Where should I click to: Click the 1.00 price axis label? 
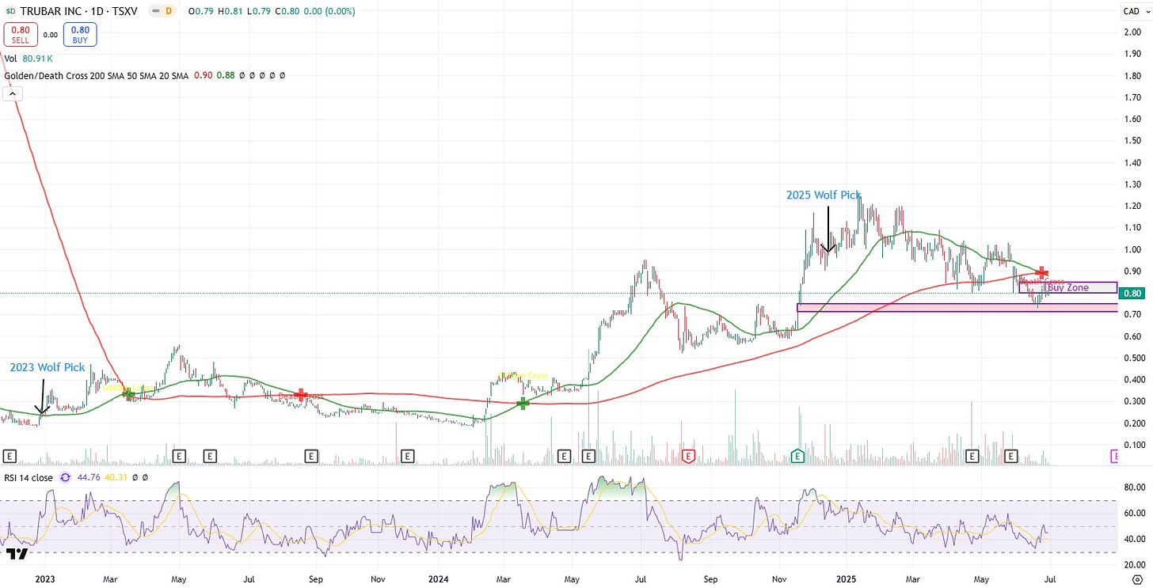click(1132, 250)
